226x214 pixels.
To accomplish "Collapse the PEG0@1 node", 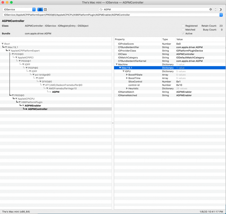I will coord(20,61).
